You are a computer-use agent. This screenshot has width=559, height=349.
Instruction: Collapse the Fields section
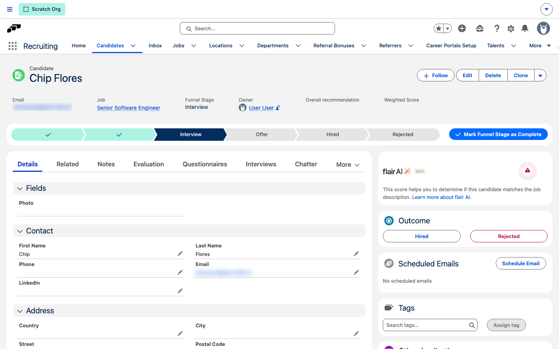pyautogui.click(x=20, y=188)
